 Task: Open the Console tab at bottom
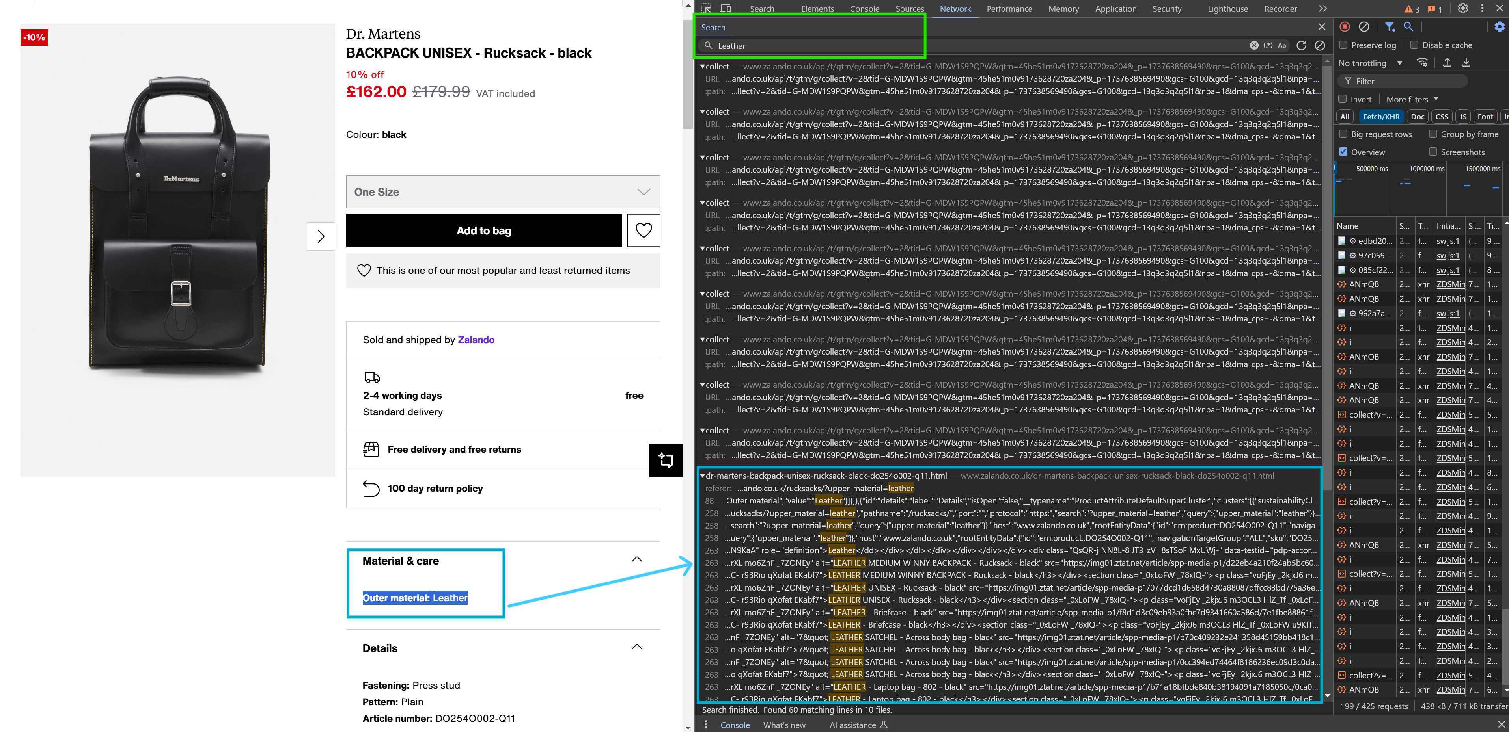coord(735,725)
